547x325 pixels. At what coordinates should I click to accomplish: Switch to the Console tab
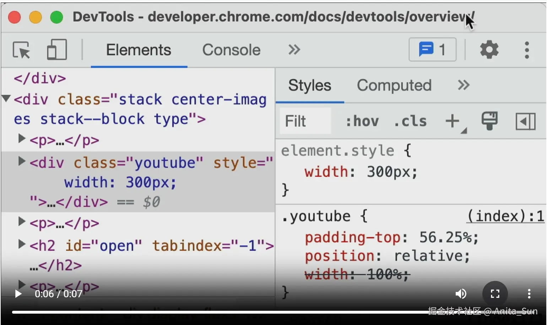(x=231, y=50)
